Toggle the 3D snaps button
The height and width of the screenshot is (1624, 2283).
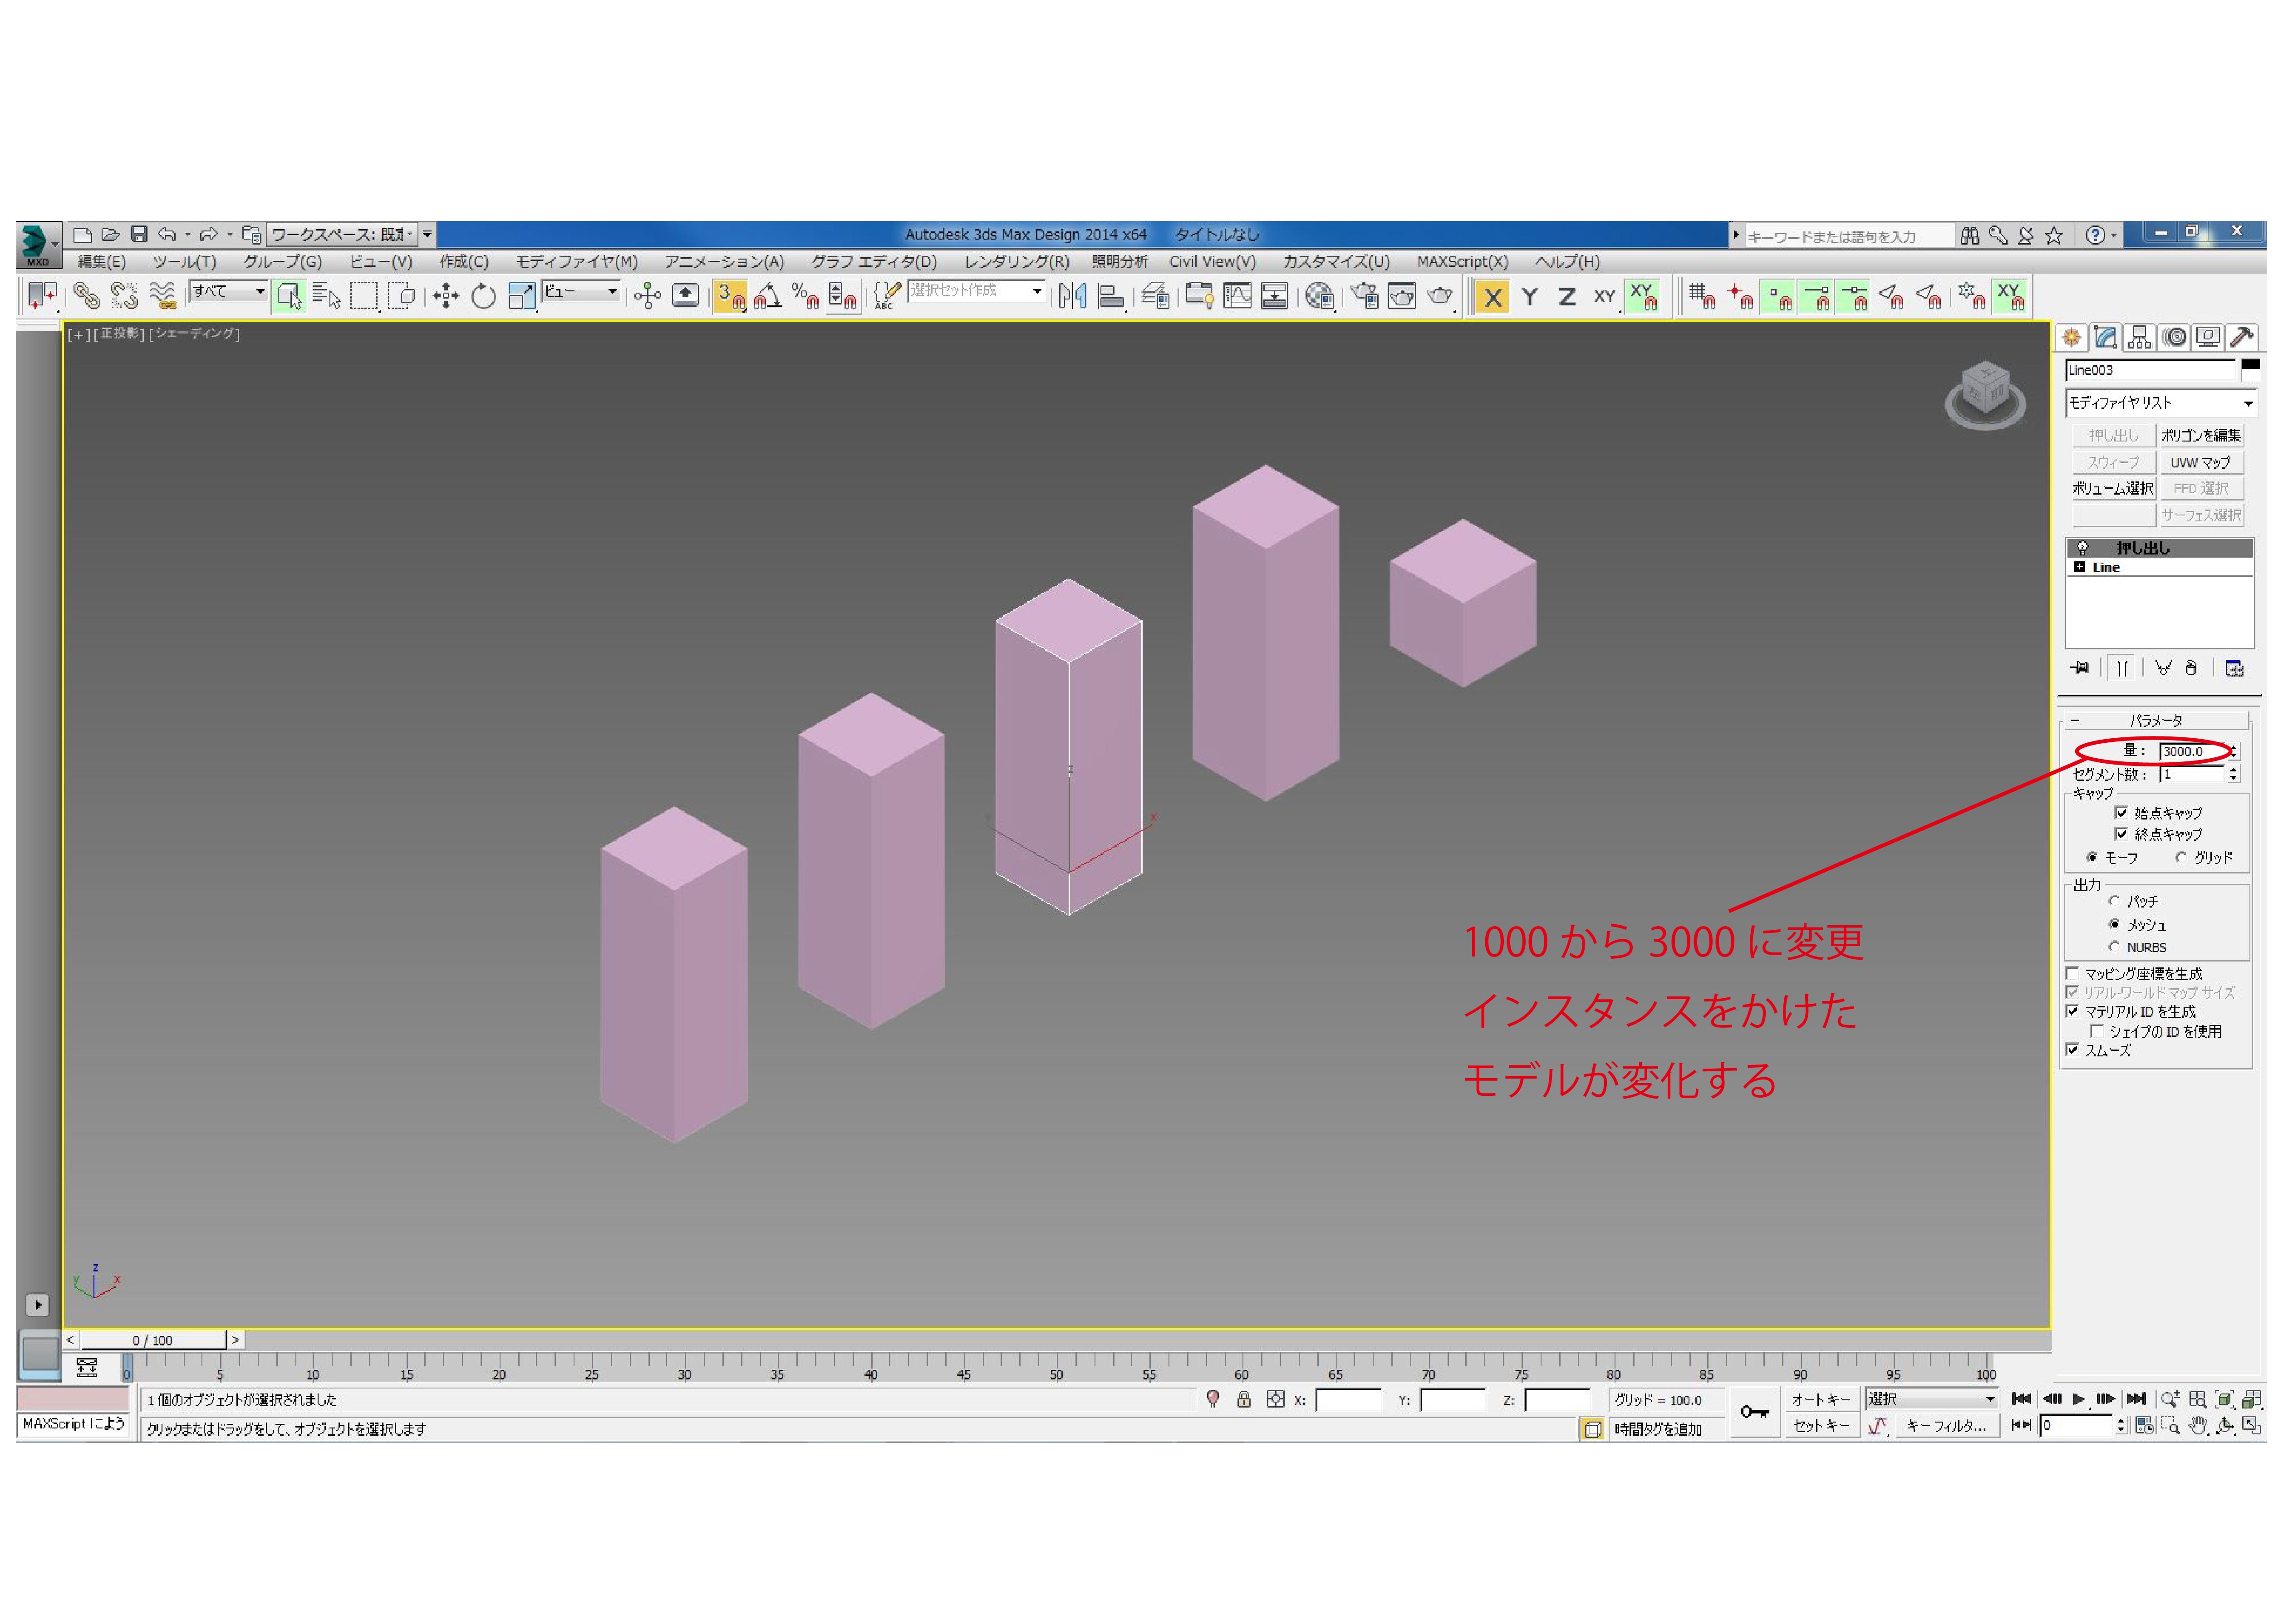730,295
